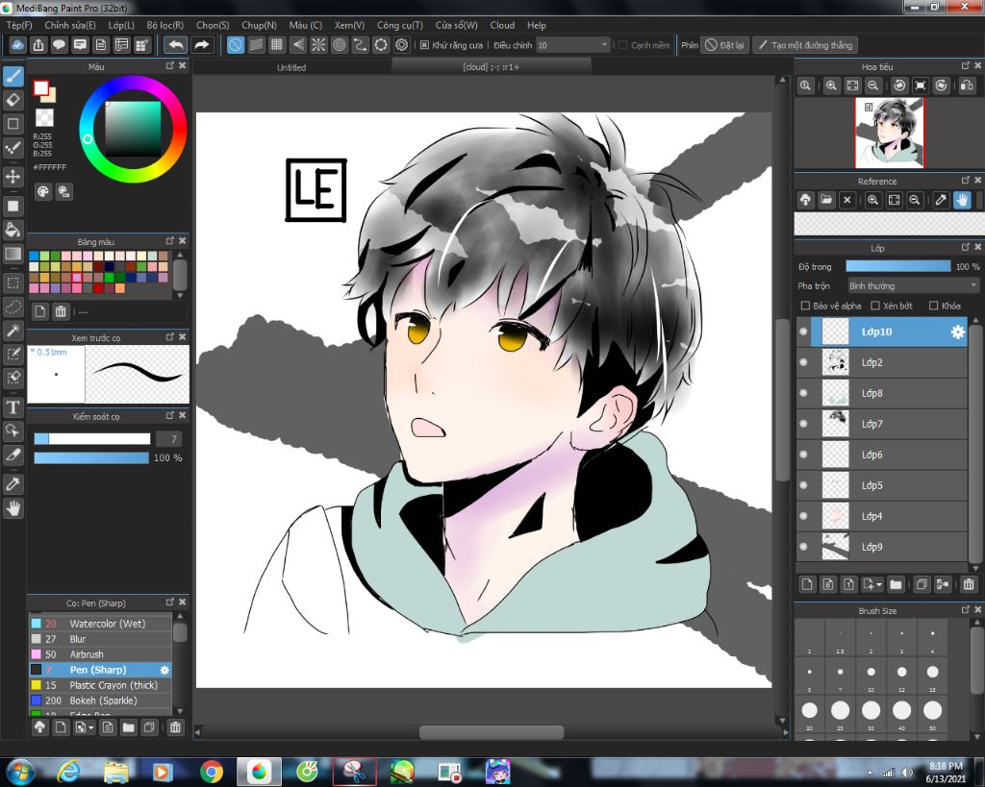
Task: Select the Hand tool in left toolbar
Action: click(13, 508)
